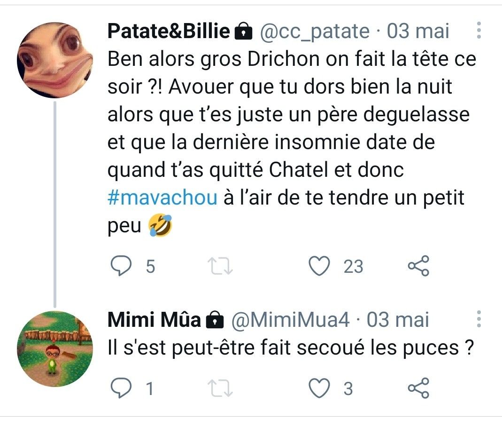This screenshot has width=502, height=427.
Task: Reply to Mimi Mûa's tweet
Action: pos(121,388)
